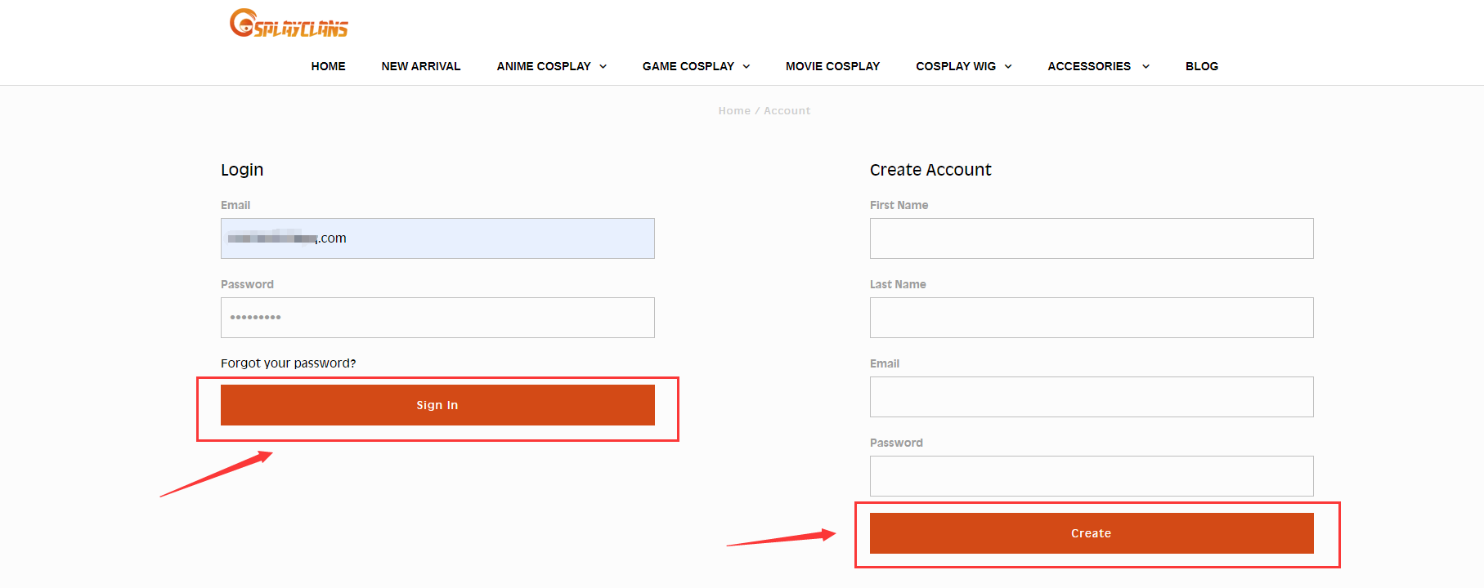1484x588 pixels.
Task: Click the CosplayClans logo
Action: 289,24
